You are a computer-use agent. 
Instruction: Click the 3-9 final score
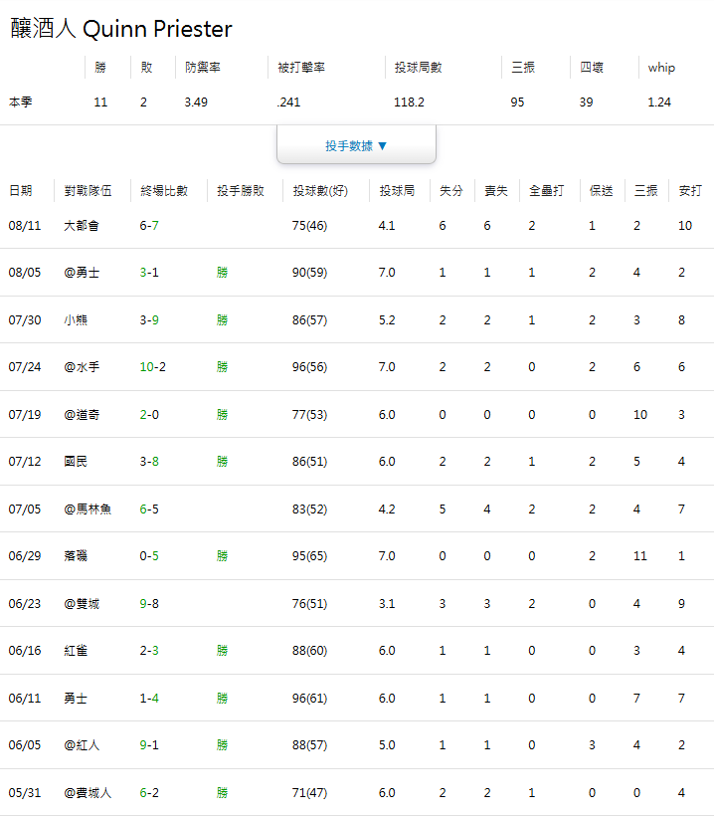tap(149, 319)
